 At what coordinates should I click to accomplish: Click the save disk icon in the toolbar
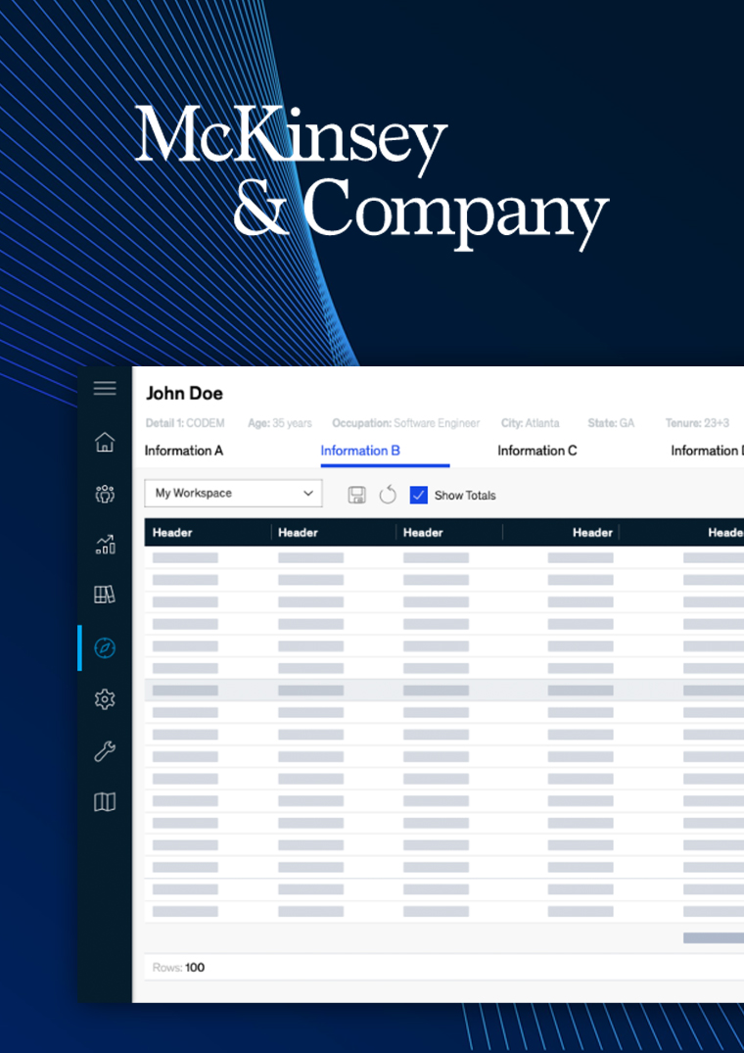click(x=357, y=495)
